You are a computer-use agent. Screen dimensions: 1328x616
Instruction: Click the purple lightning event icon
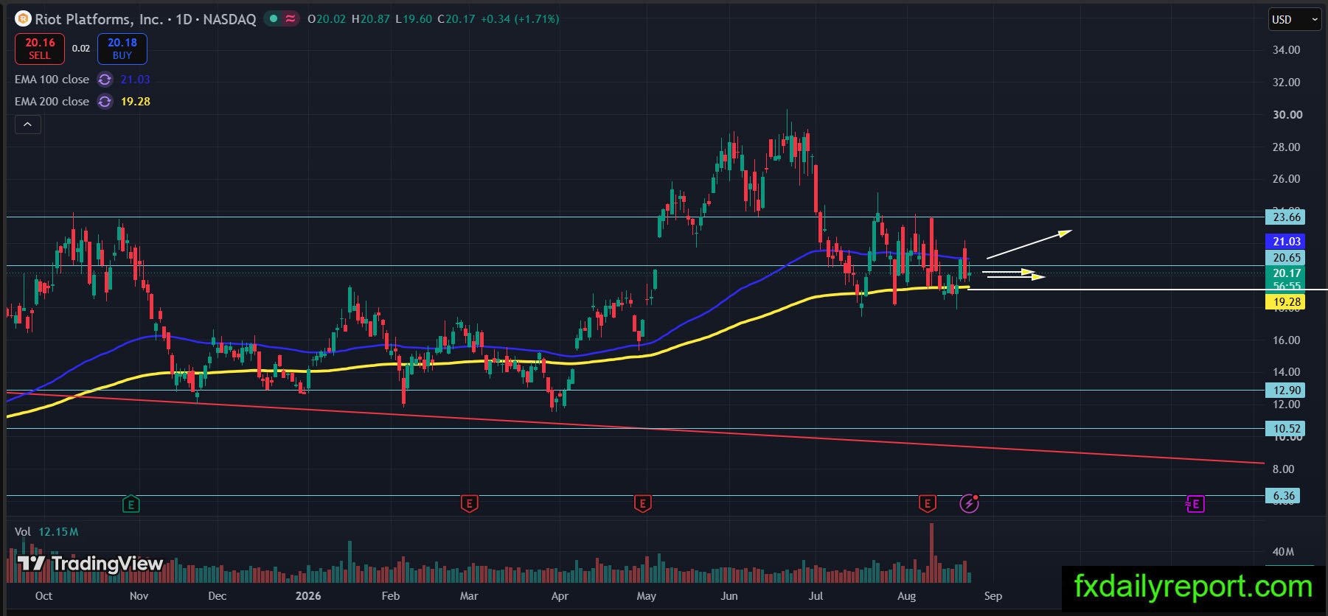pos(969,504)
